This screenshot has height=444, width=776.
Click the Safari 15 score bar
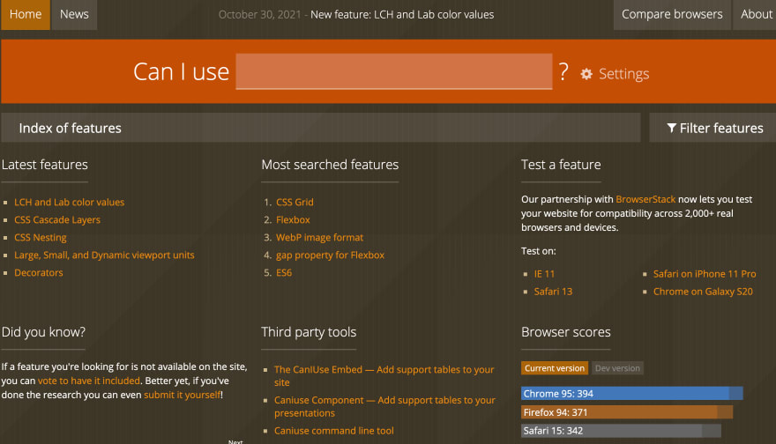point(621,431)
